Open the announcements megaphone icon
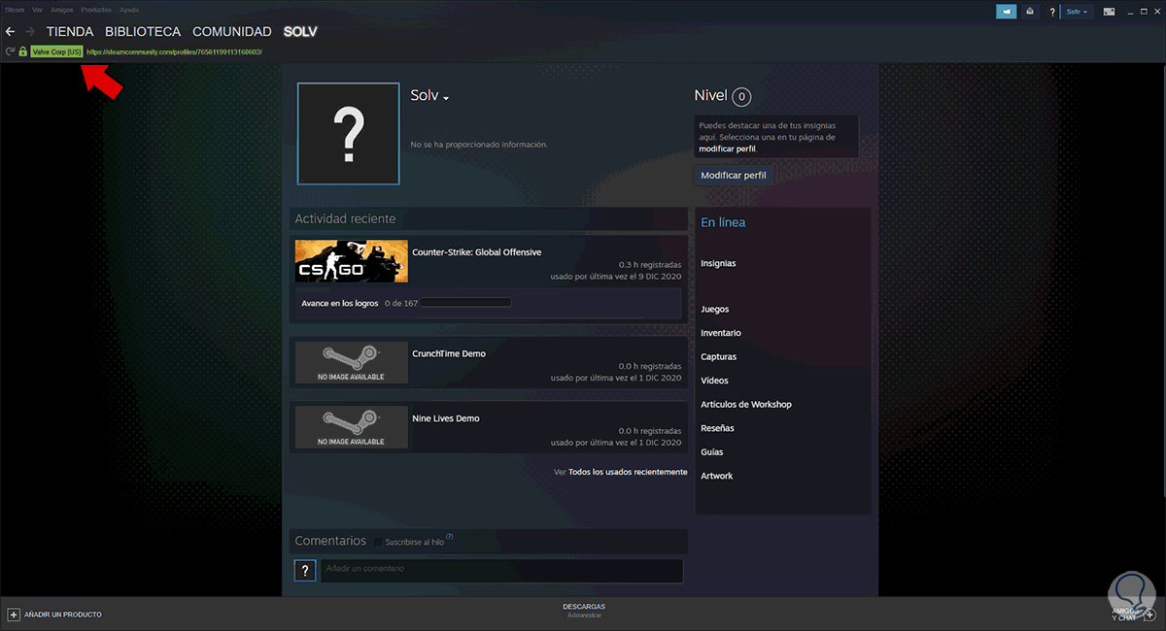 [1007, 12]
